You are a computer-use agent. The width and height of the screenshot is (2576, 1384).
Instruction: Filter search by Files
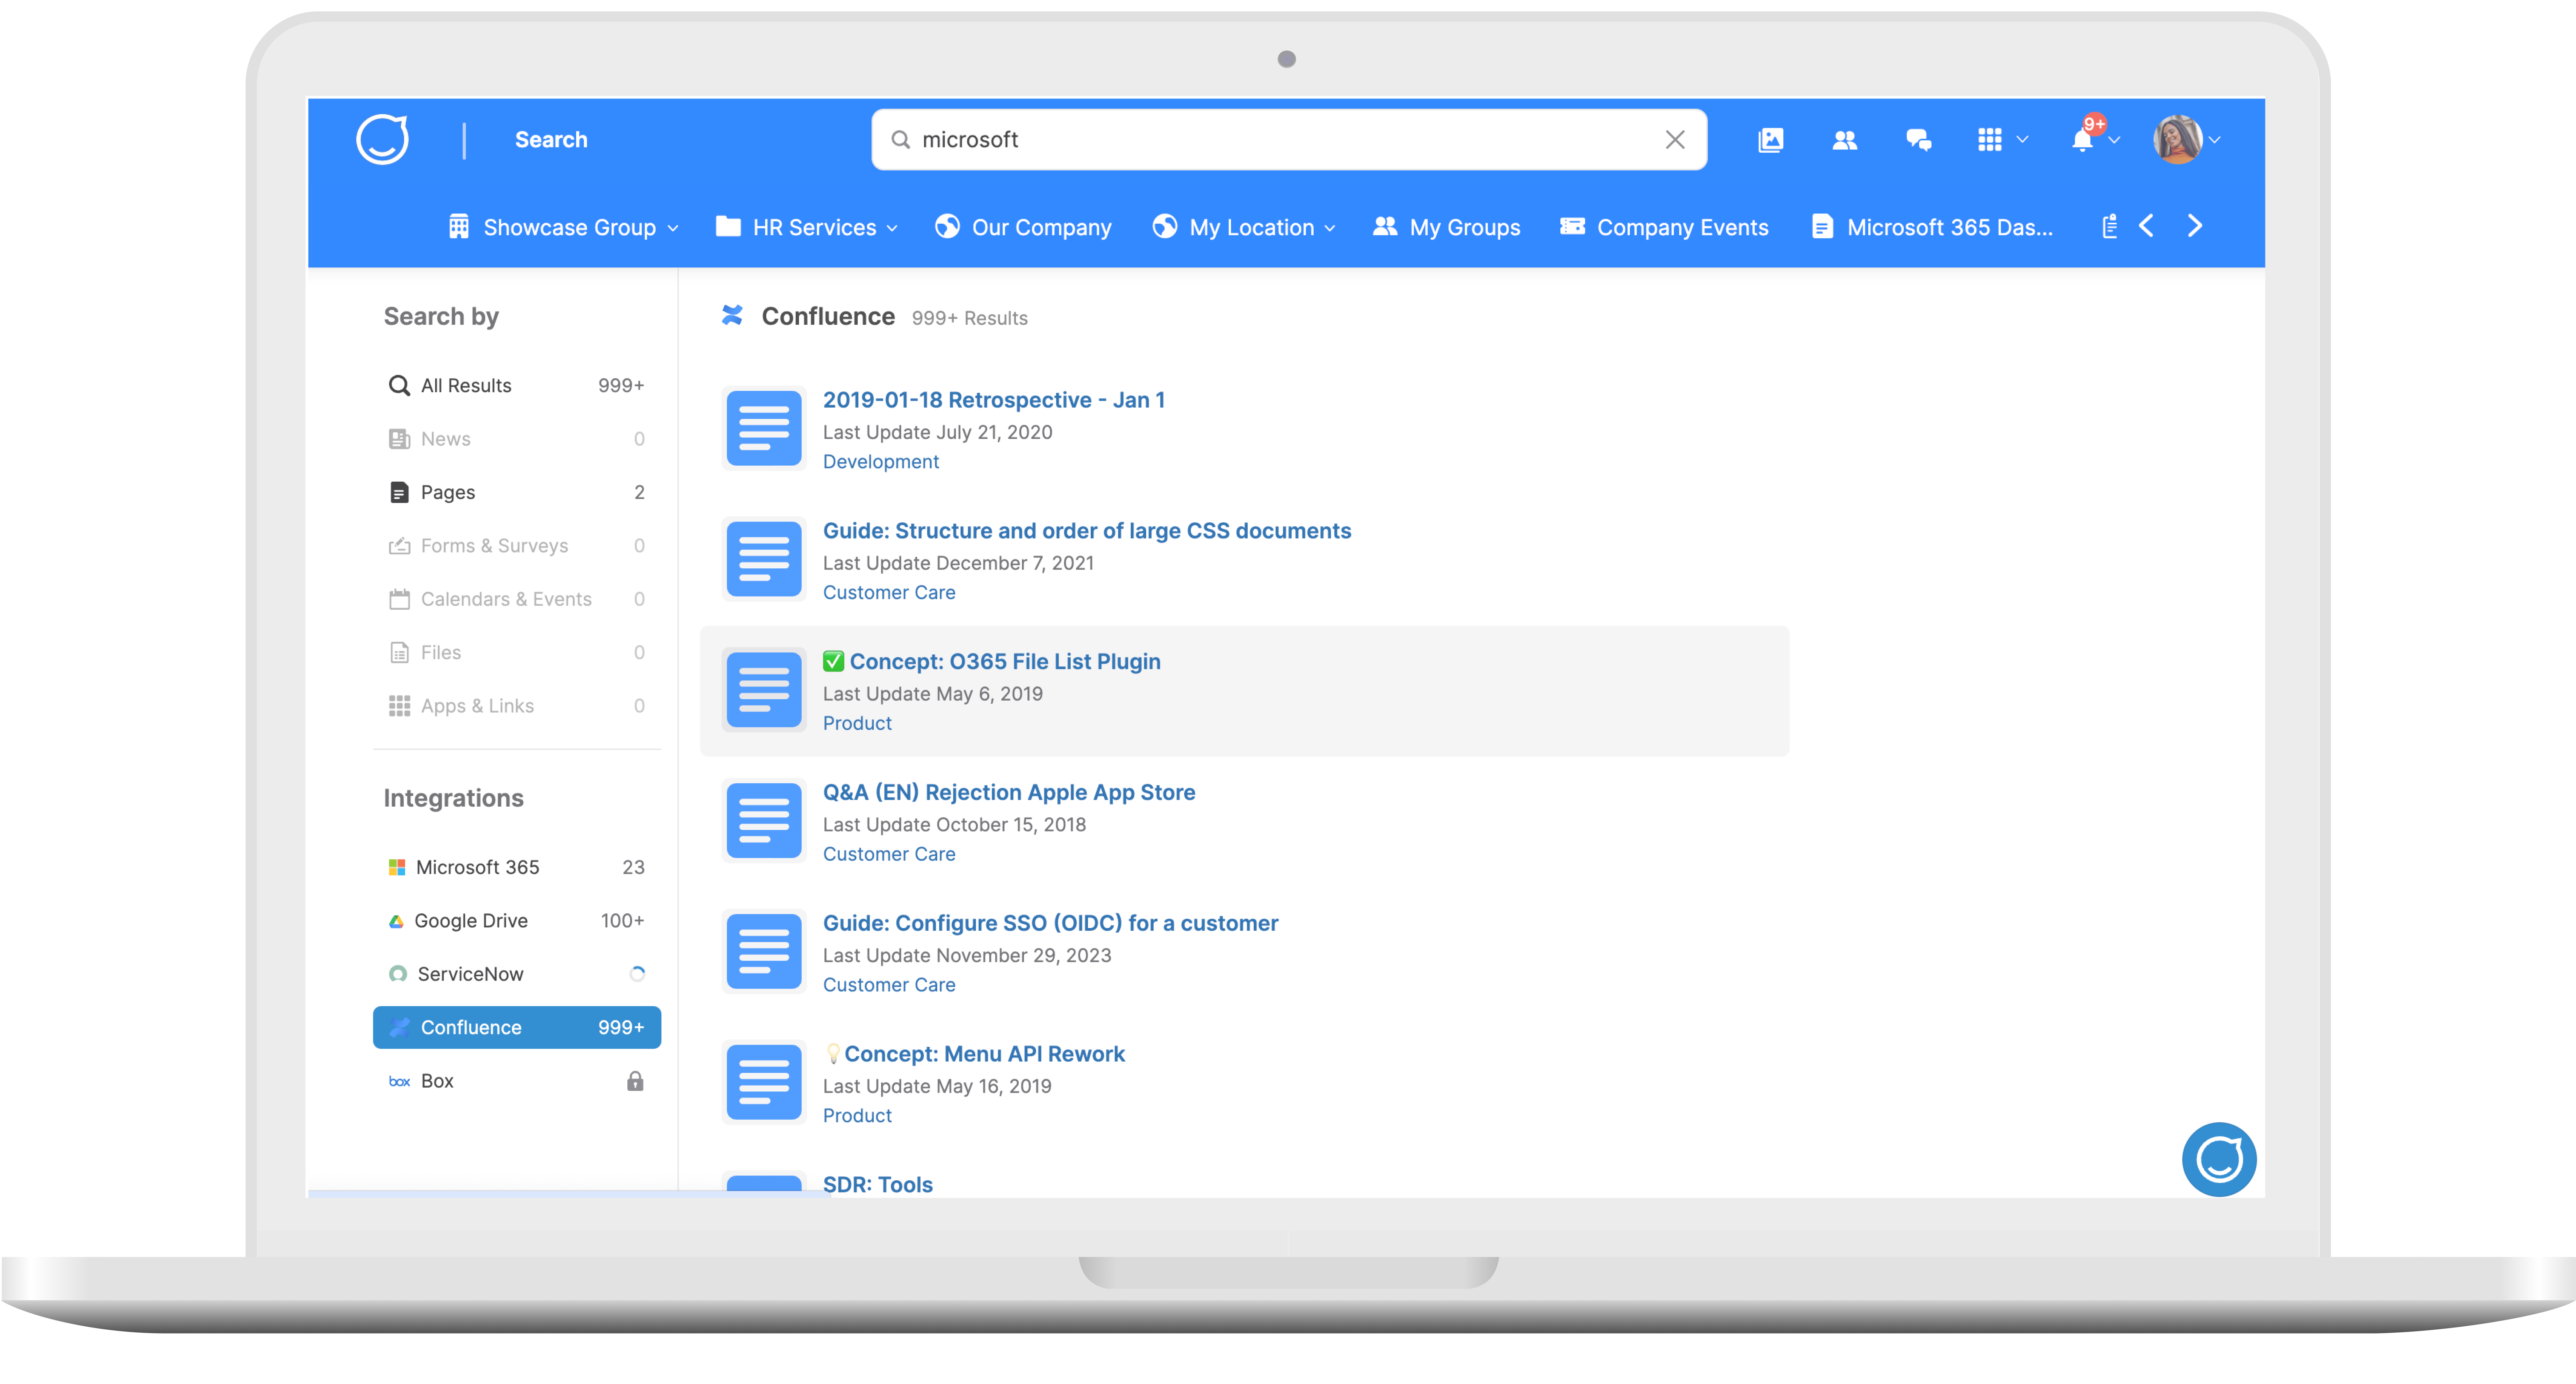[516, 652]
